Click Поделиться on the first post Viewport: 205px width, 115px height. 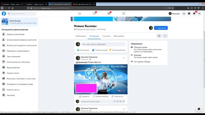(x=117, y=96)
